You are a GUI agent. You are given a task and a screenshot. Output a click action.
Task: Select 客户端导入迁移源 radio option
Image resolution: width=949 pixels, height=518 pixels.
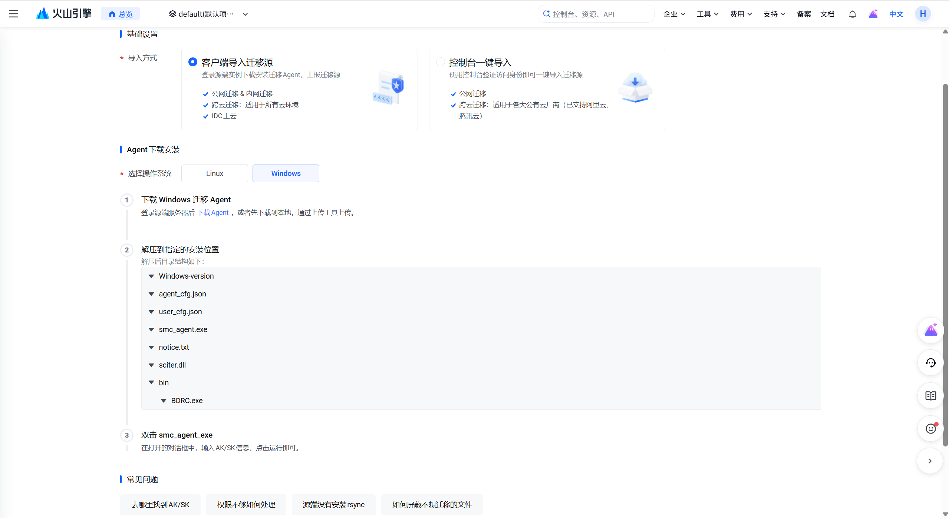pyautogui.click(x=192, y=62)
